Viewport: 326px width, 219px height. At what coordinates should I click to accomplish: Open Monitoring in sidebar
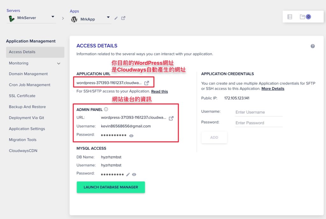(x=18, y=63)
